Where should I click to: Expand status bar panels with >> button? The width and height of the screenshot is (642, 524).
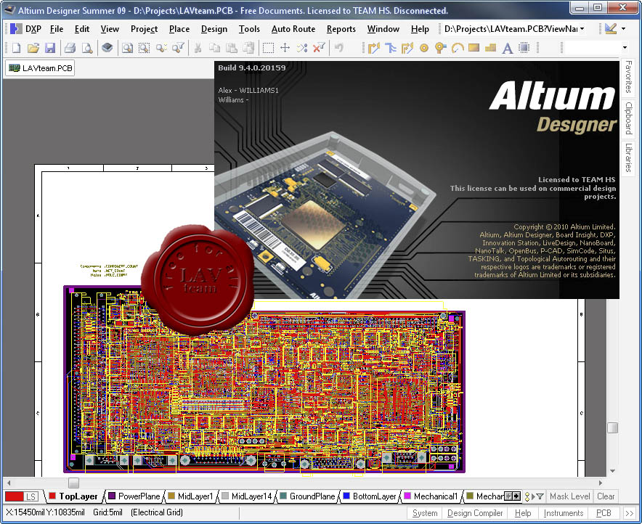pos(630,513)
